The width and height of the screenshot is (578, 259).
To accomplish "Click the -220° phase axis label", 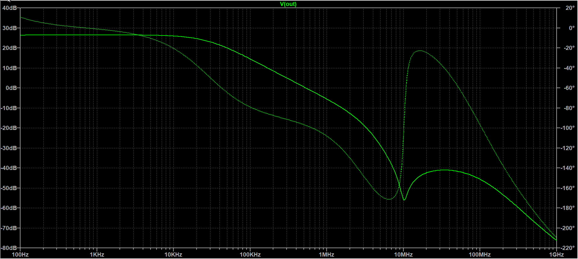I will coord(568,248).
